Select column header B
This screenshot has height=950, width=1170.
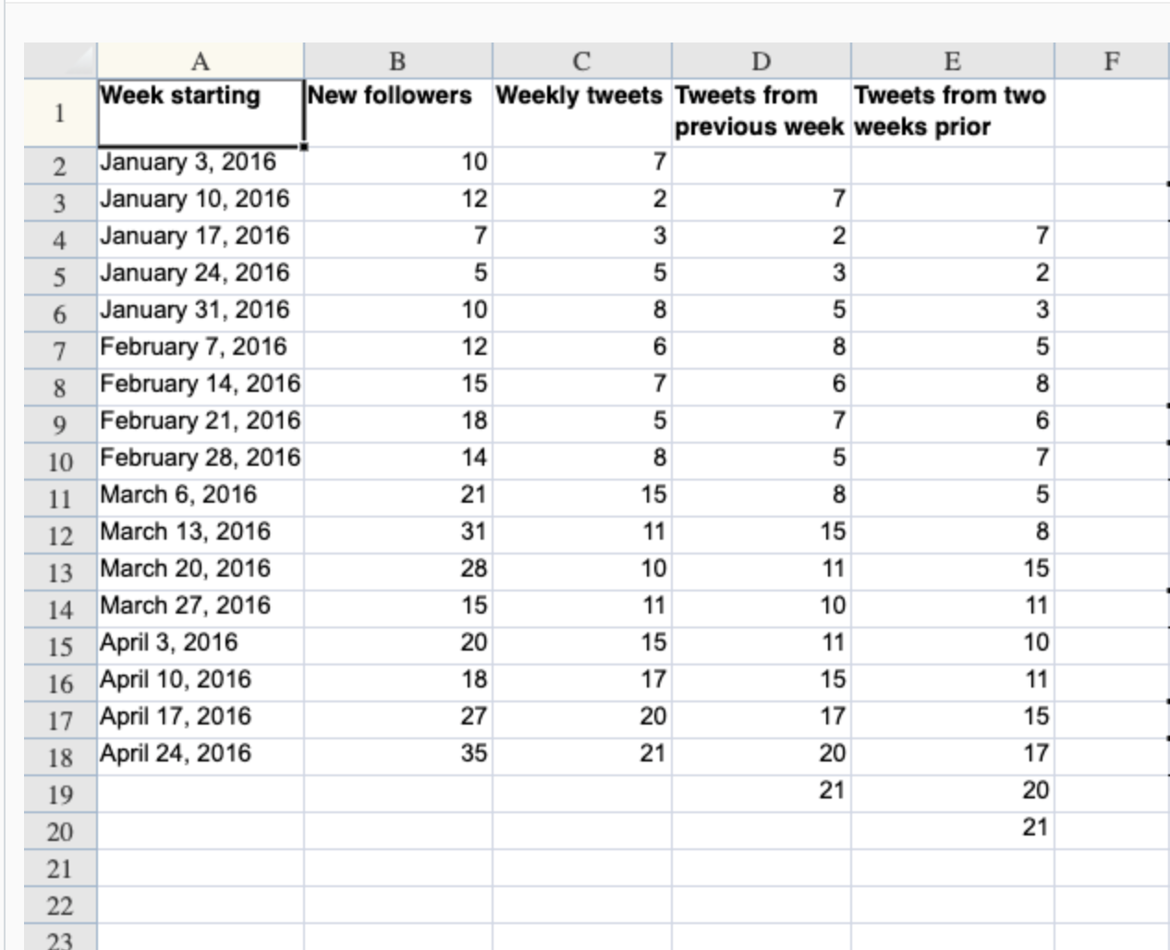(x=399, y=60)
